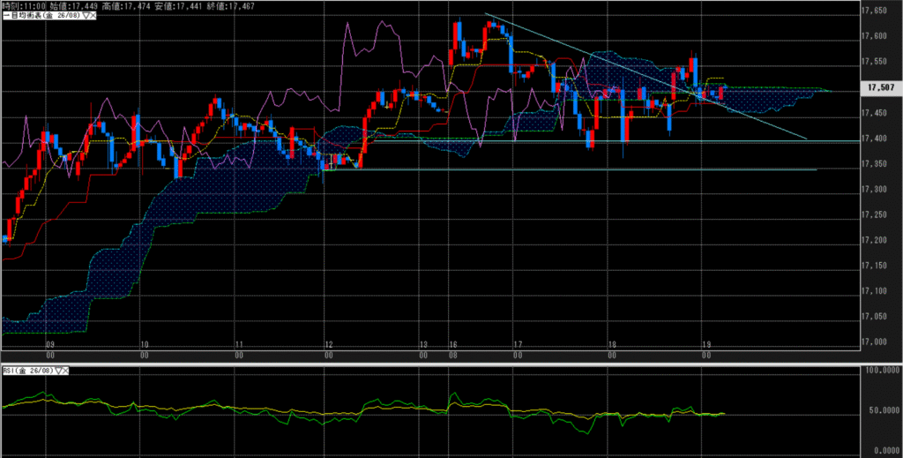Open the 一目均衡表 indicator dropdown triangle
The width and height of the screenshot is (903, 458).
84,16
